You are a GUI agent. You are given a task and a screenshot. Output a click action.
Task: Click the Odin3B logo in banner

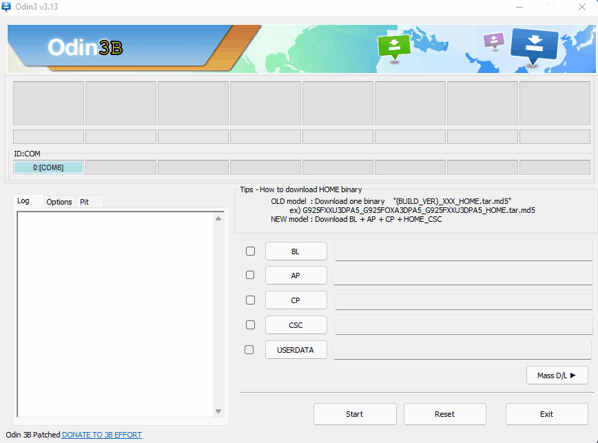pos(85,48)
